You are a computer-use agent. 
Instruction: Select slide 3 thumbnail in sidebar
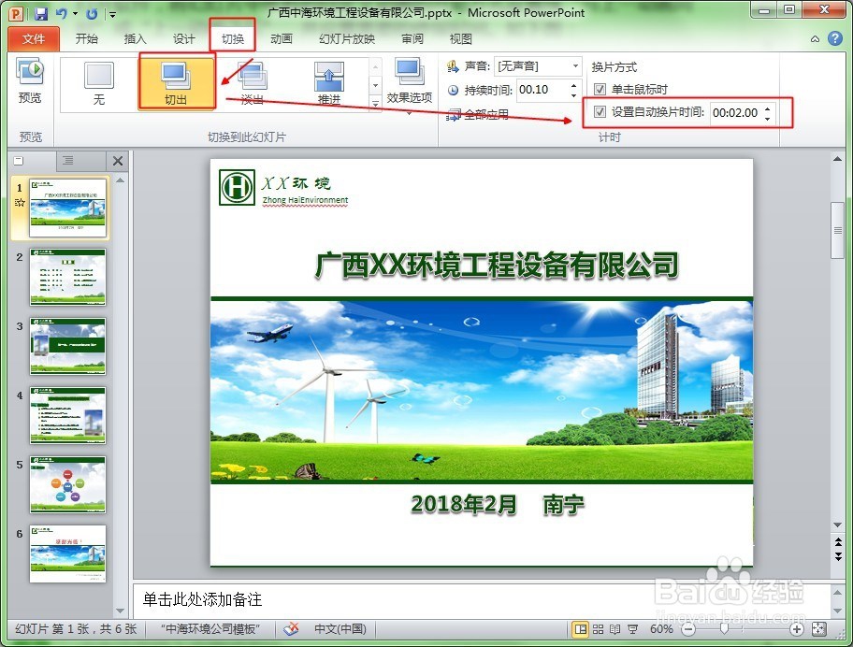(67, 346)
